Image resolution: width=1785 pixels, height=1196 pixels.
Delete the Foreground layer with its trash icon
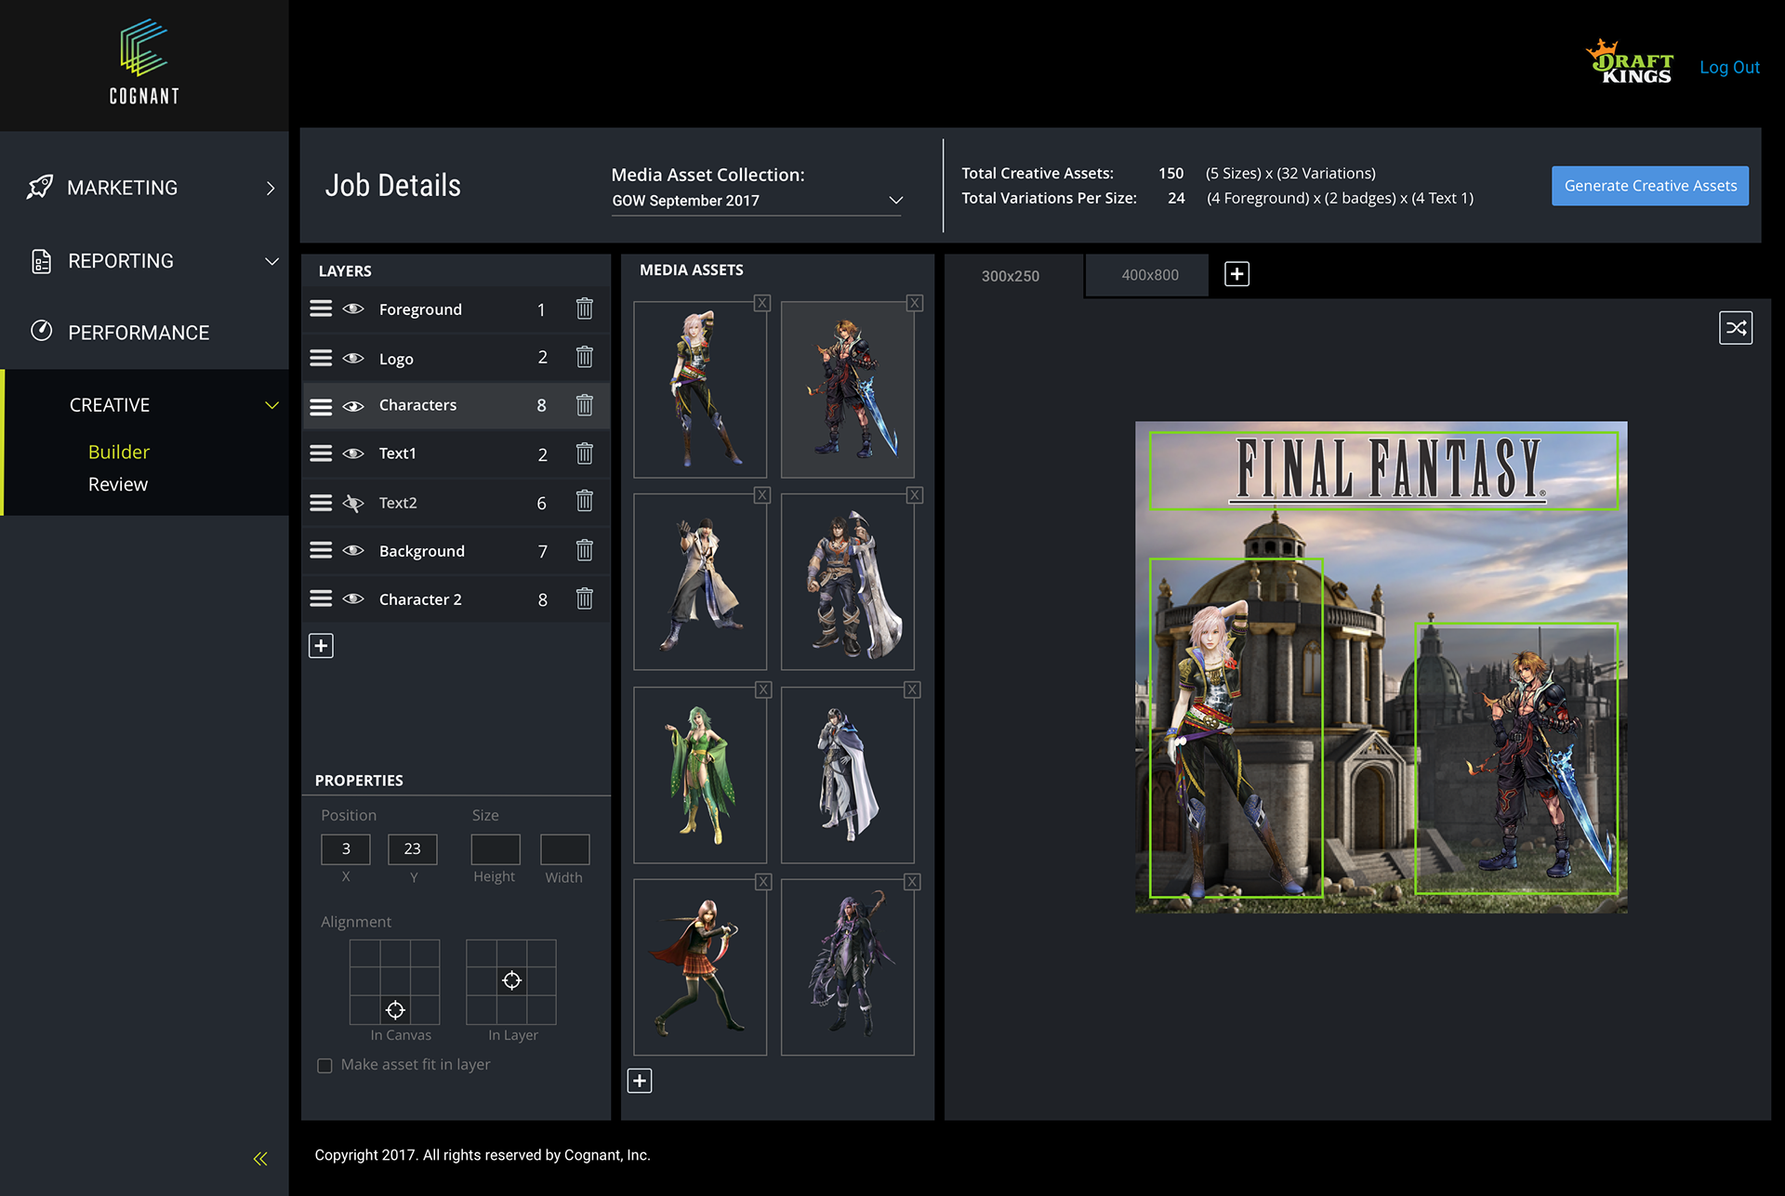[584, 309]
